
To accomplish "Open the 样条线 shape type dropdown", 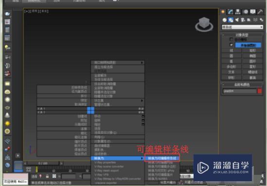I will (242, 27).
